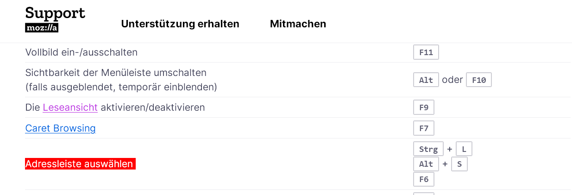Image resolution: width=572 pixels, height=195 pixels.
Task: Open the Caret Browsing link
Action: tap(60, 128)
